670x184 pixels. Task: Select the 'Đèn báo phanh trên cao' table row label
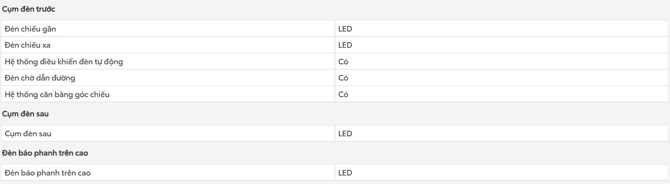pyautogui.click(x=48, y=173)
